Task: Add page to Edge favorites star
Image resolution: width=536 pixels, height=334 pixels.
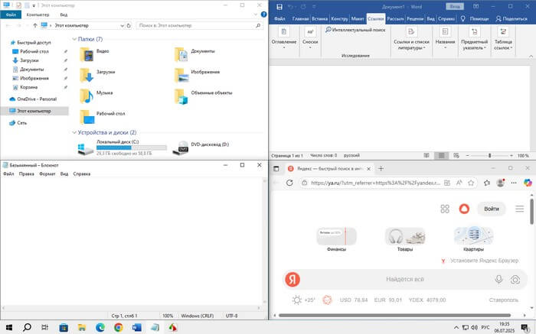Action: point(469,183)
